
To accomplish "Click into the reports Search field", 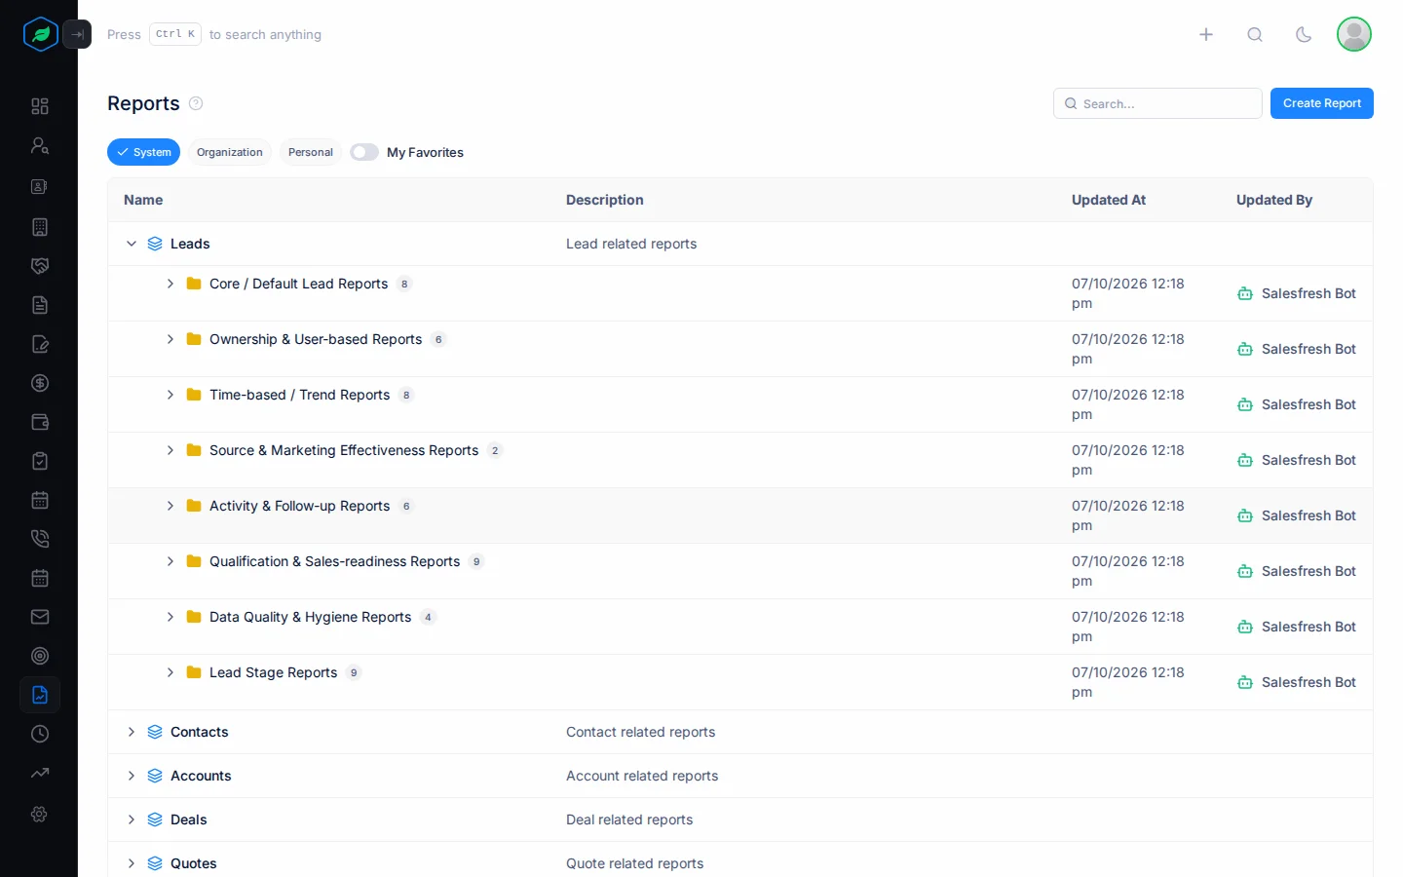I will [x=1157, y=103].
